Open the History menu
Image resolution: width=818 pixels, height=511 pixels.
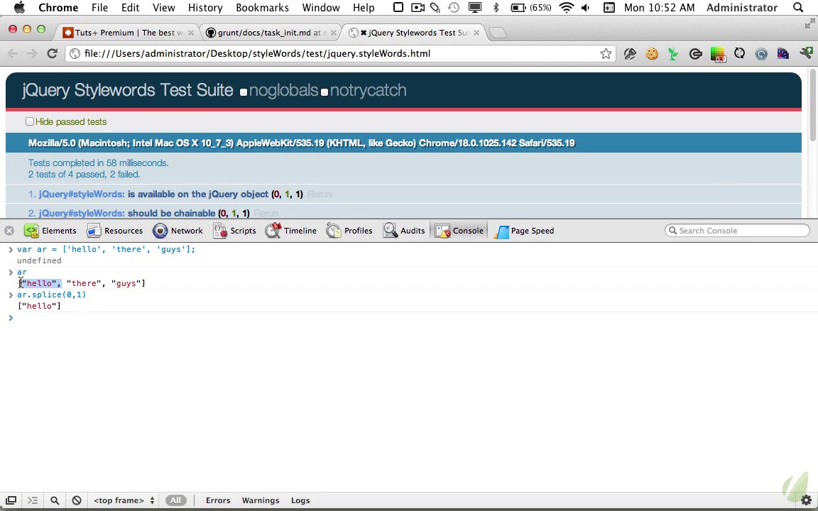(x=205, y=7)
